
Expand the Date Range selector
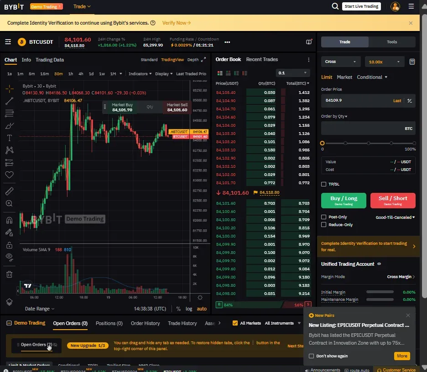40,309
